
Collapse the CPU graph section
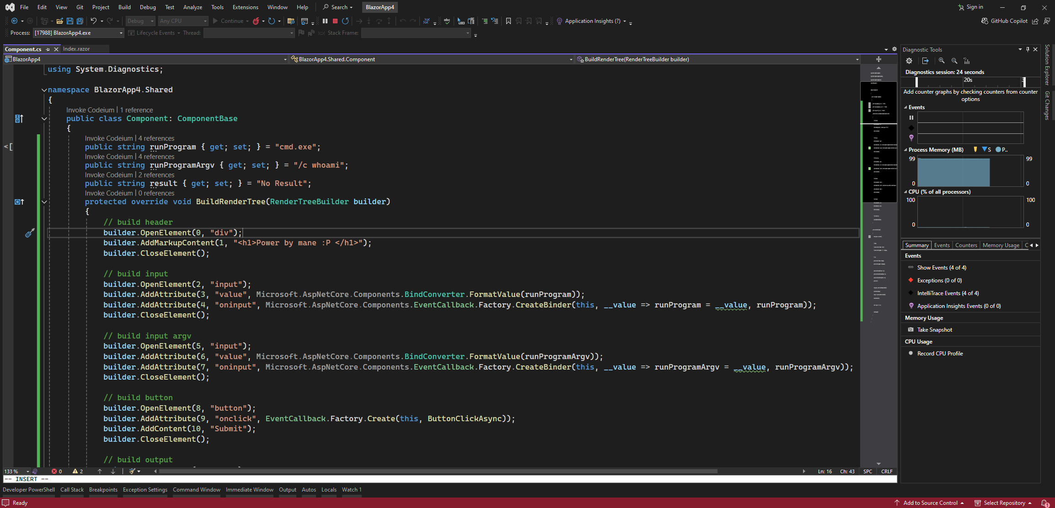[905, 192]
